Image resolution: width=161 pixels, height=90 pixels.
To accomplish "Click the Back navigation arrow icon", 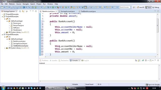I will coord(110,7).
